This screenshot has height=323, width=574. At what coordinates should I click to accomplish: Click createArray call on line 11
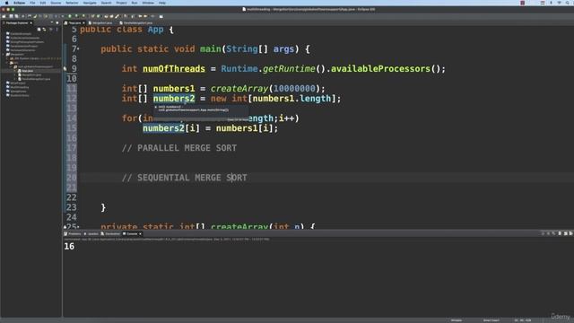239,89
